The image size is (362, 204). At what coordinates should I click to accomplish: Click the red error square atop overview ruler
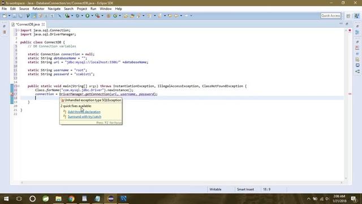[350, 30]
